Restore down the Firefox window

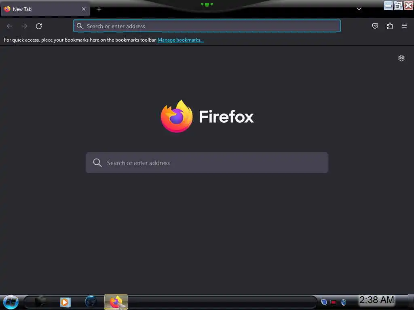[x=398, y=6]
